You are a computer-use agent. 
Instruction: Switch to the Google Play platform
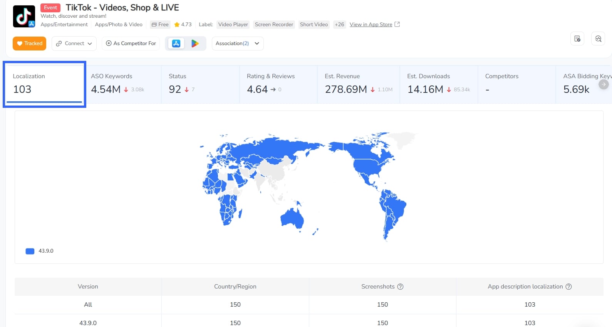195,44
